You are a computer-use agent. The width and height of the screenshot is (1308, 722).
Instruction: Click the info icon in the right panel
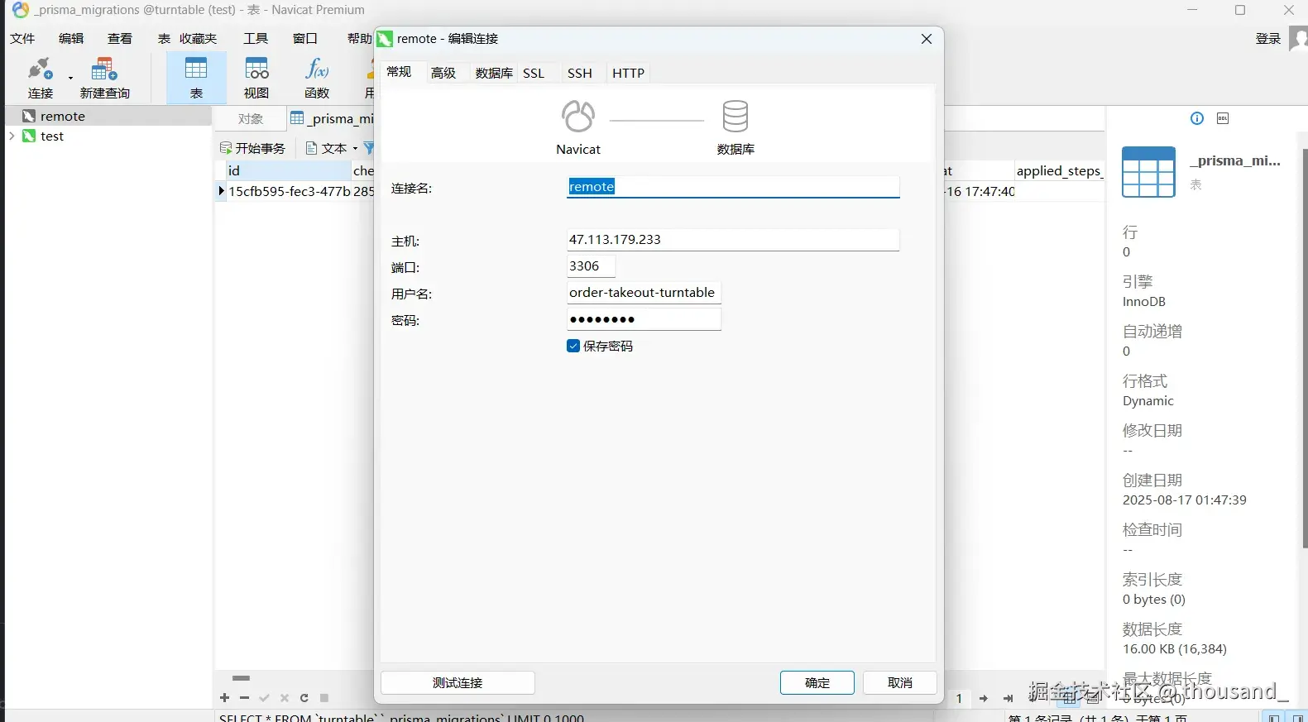(x=1197, y=118)
